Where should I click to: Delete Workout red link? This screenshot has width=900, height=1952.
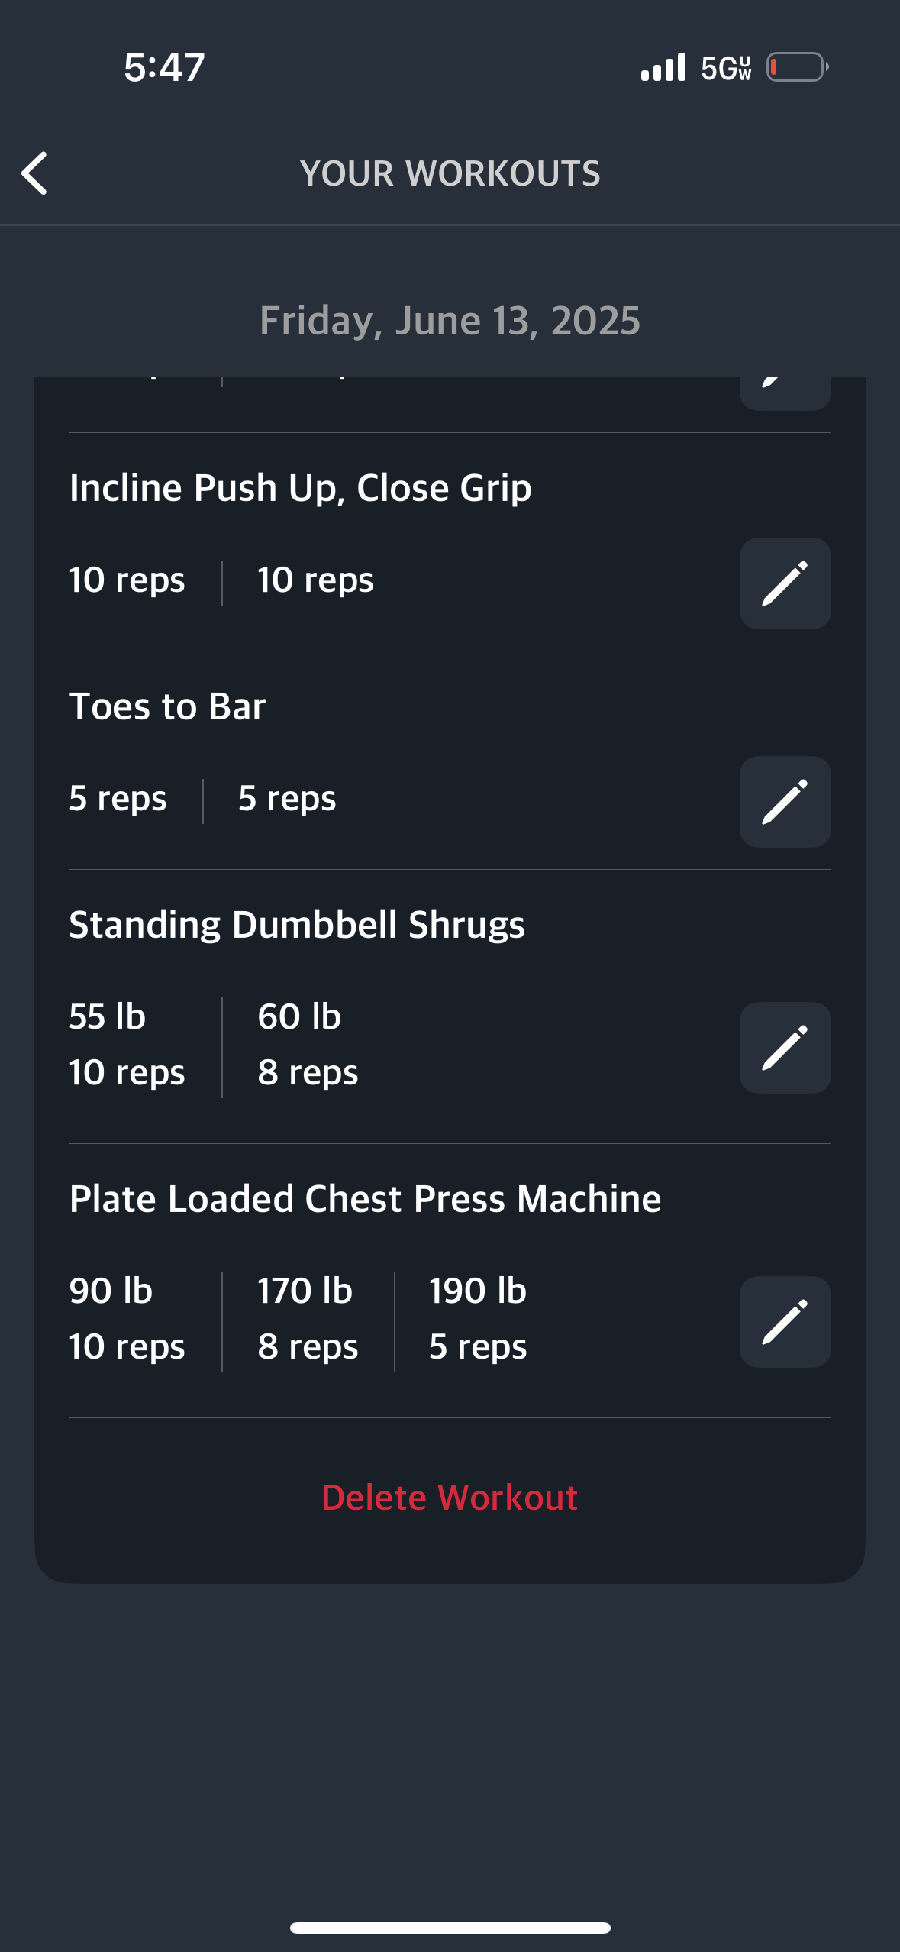pos(450,1498)
